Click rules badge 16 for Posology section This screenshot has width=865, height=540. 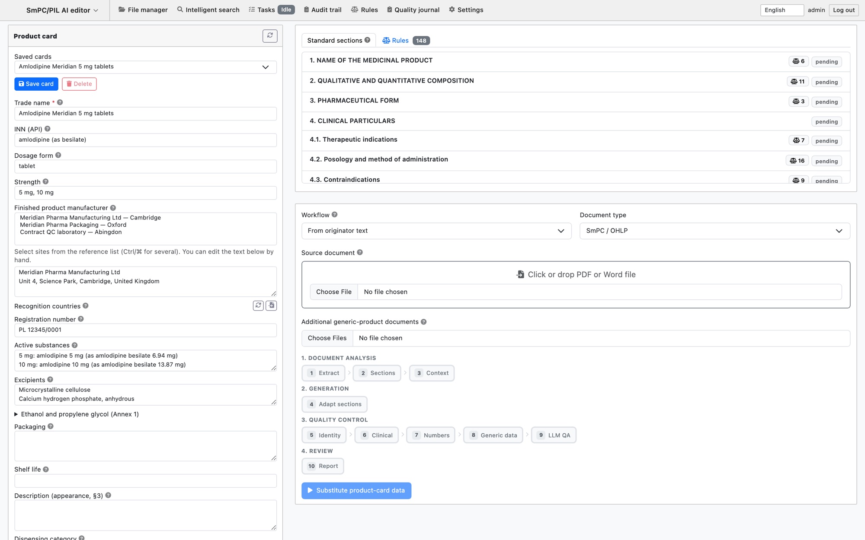tap(797, 161)
